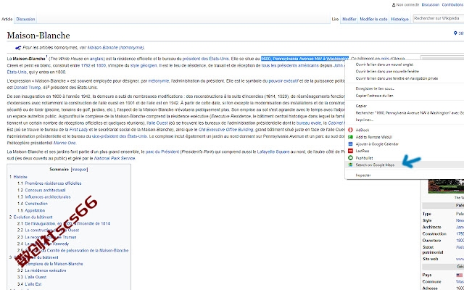Open the Lire tab
Image resolution: width=464 pixels, height=290 pixels.
click(x=335, y=20)
